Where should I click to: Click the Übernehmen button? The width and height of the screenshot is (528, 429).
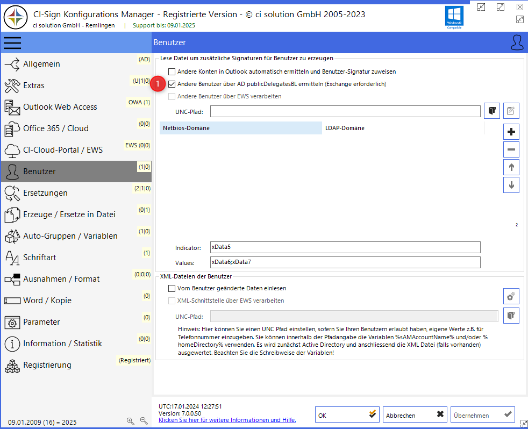482,415
